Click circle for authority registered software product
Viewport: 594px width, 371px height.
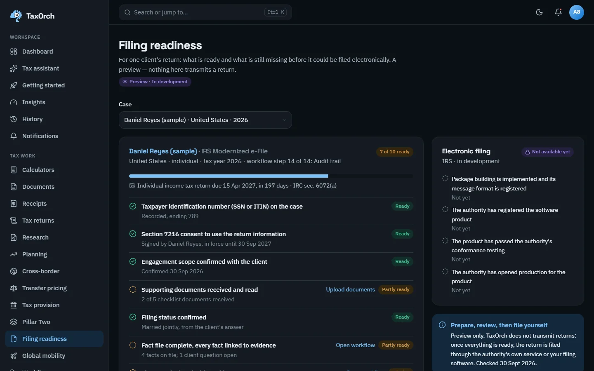pyautogui.click(x=445, y=209)
